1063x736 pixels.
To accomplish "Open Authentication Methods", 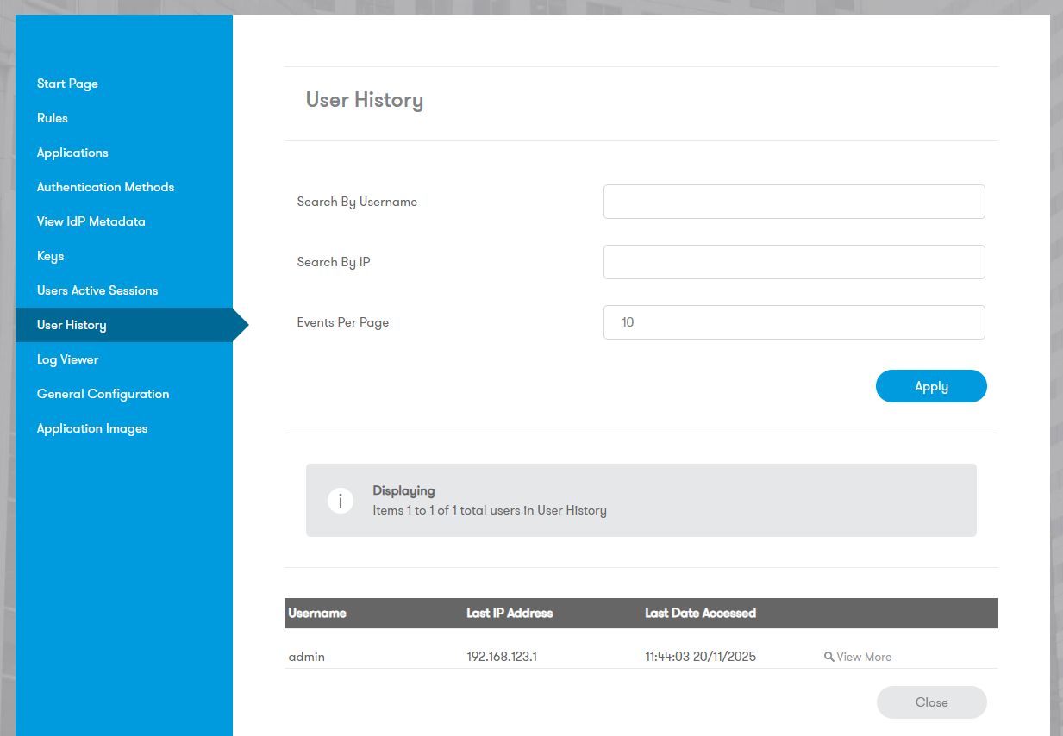I will (x=105, y=187).
